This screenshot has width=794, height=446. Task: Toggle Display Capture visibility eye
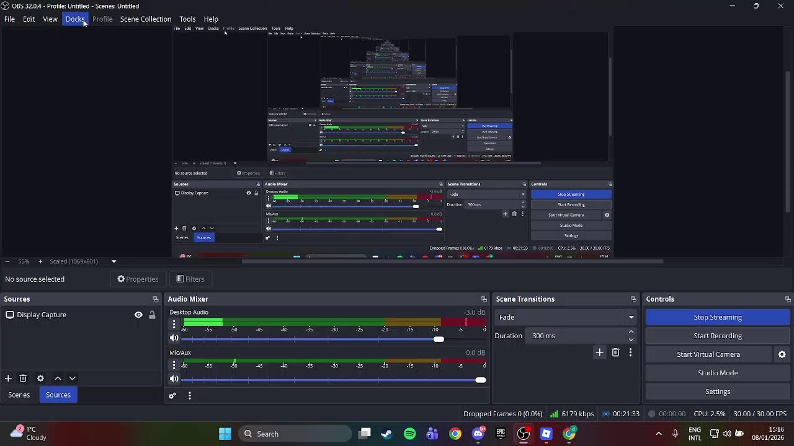pos(138,315)
